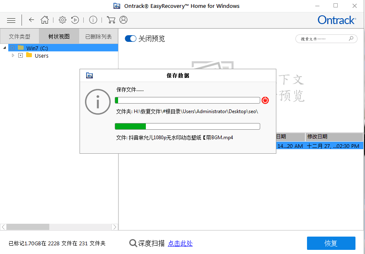Open the shopping cart purchase icon
This screenshot has width=365, height=254.
[111, 20]
